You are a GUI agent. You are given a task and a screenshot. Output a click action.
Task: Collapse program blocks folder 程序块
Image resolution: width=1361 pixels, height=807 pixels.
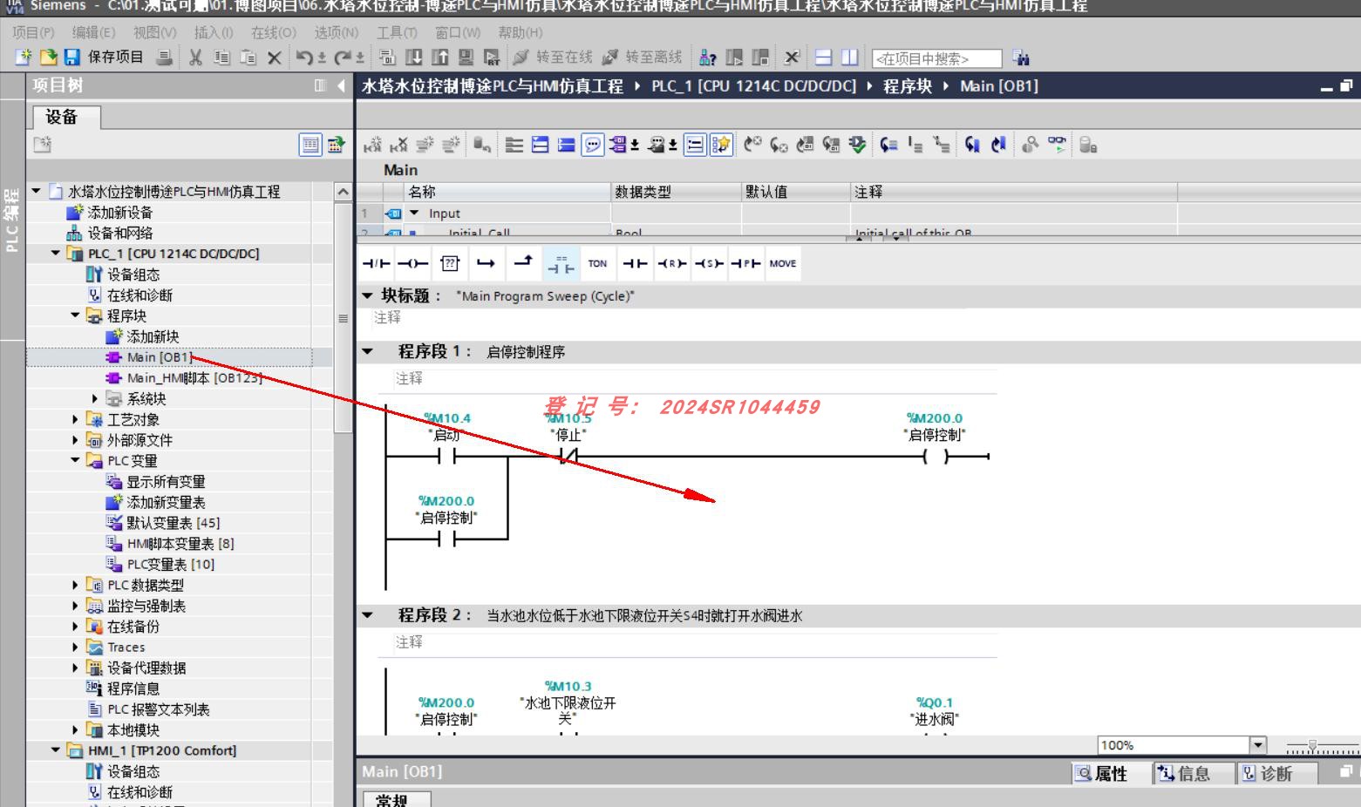75,315
